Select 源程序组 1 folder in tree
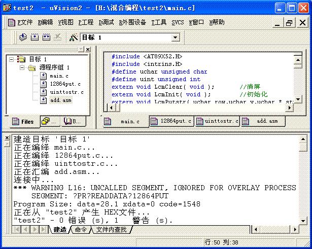 (54, 67)
